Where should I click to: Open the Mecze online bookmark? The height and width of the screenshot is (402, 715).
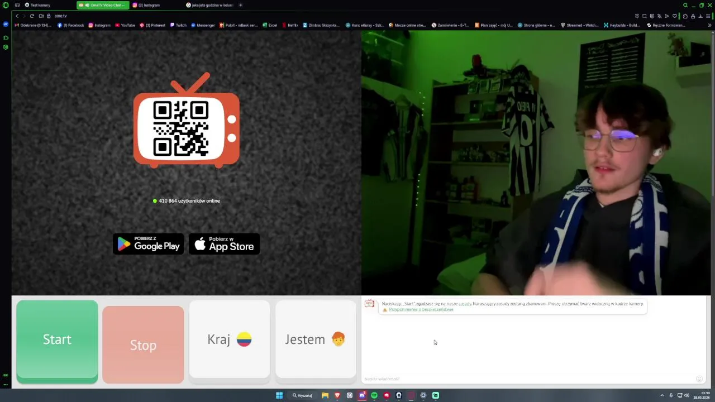pyautogui.click(x=407, y=25)
